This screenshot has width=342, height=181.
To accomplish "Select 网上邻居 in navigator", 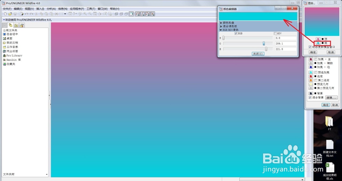I will (x=11, y=51).
